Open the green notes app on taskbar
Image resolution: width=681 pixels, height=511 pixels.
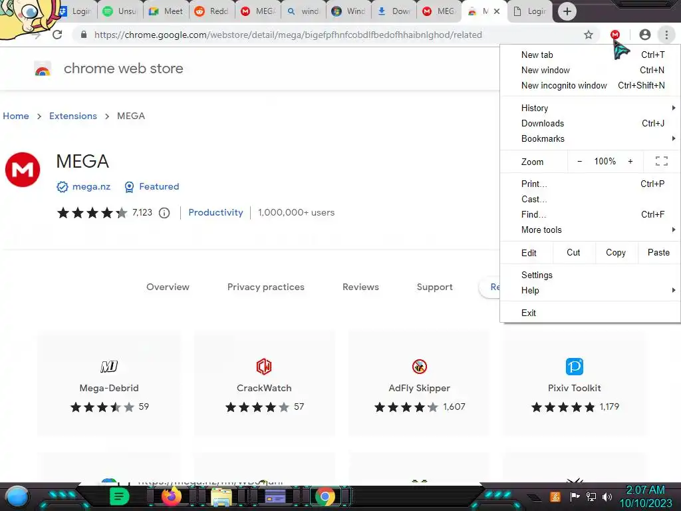coord(119,496)
